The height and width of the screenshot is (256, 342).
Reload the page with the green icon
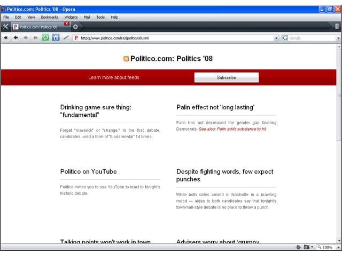pos(45,38)
